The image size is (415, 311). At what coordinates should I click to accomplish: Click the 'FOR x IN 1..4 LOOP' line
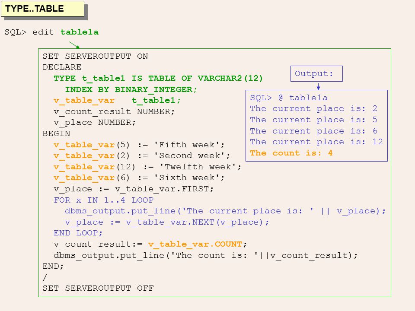[103, 200]
